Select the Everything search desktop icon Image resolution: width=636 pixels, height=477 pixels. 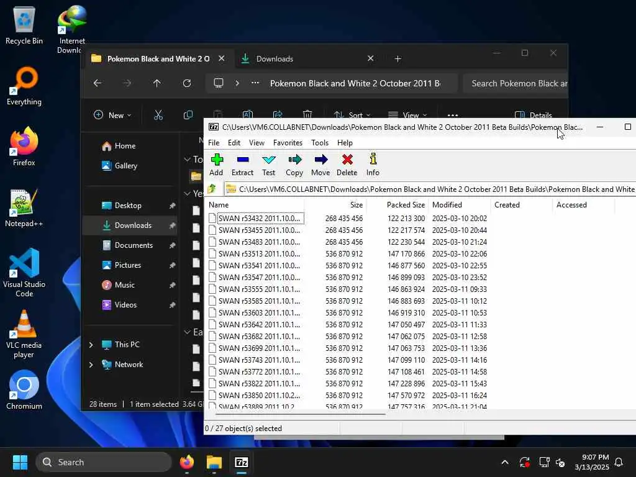(24, 86)
